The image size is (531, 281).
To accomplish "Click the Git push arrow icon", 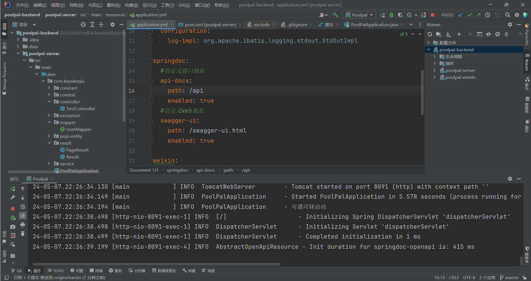I will click(x=478, y=15).
